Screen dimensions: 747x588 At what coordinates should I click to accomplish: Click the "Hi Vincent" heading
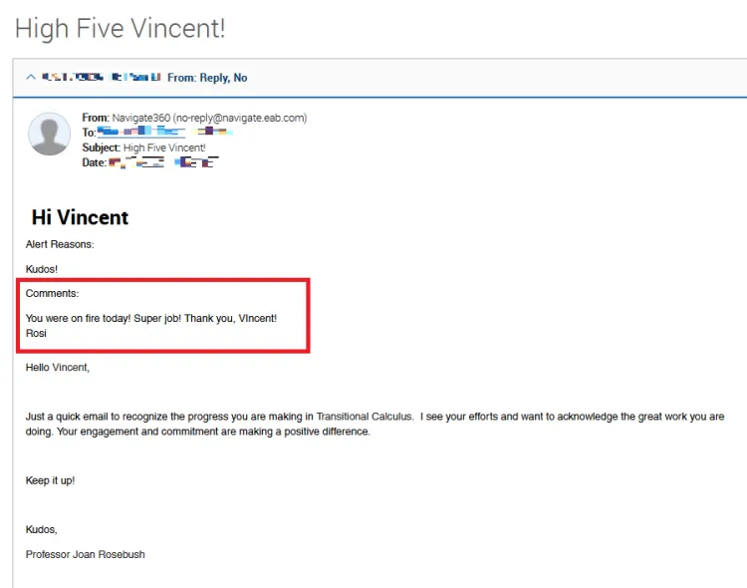click(80, 217)
